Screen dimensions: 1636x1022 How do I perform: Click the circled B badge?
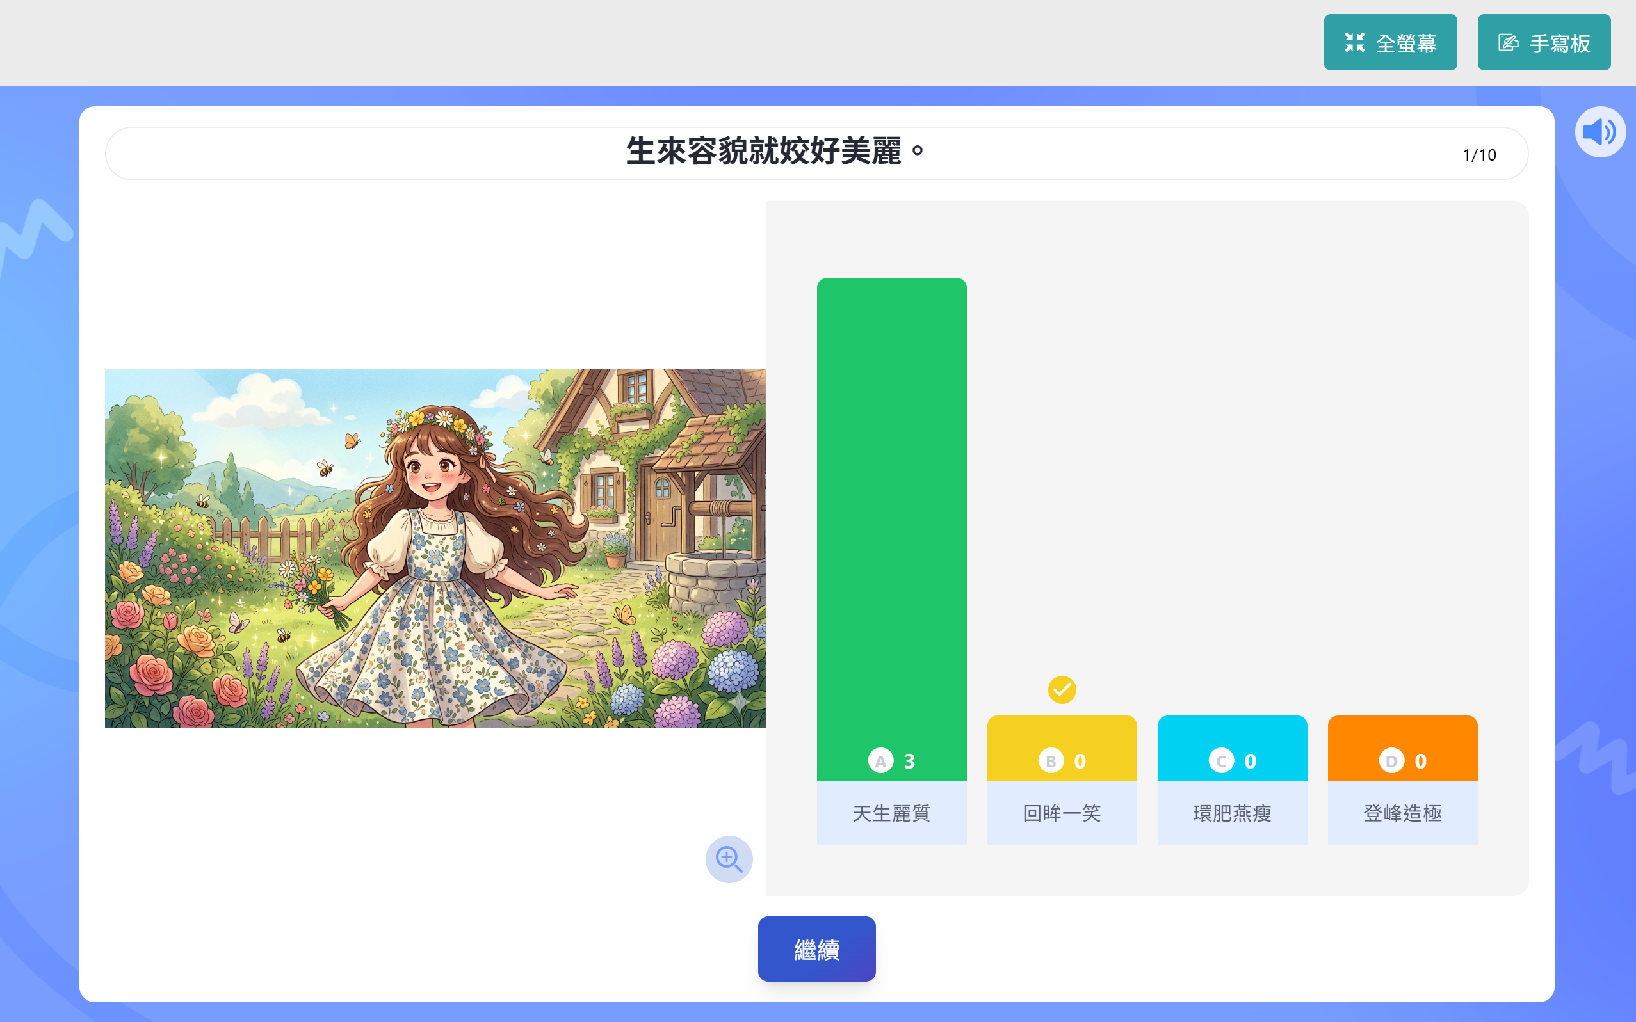[1051, 761]
